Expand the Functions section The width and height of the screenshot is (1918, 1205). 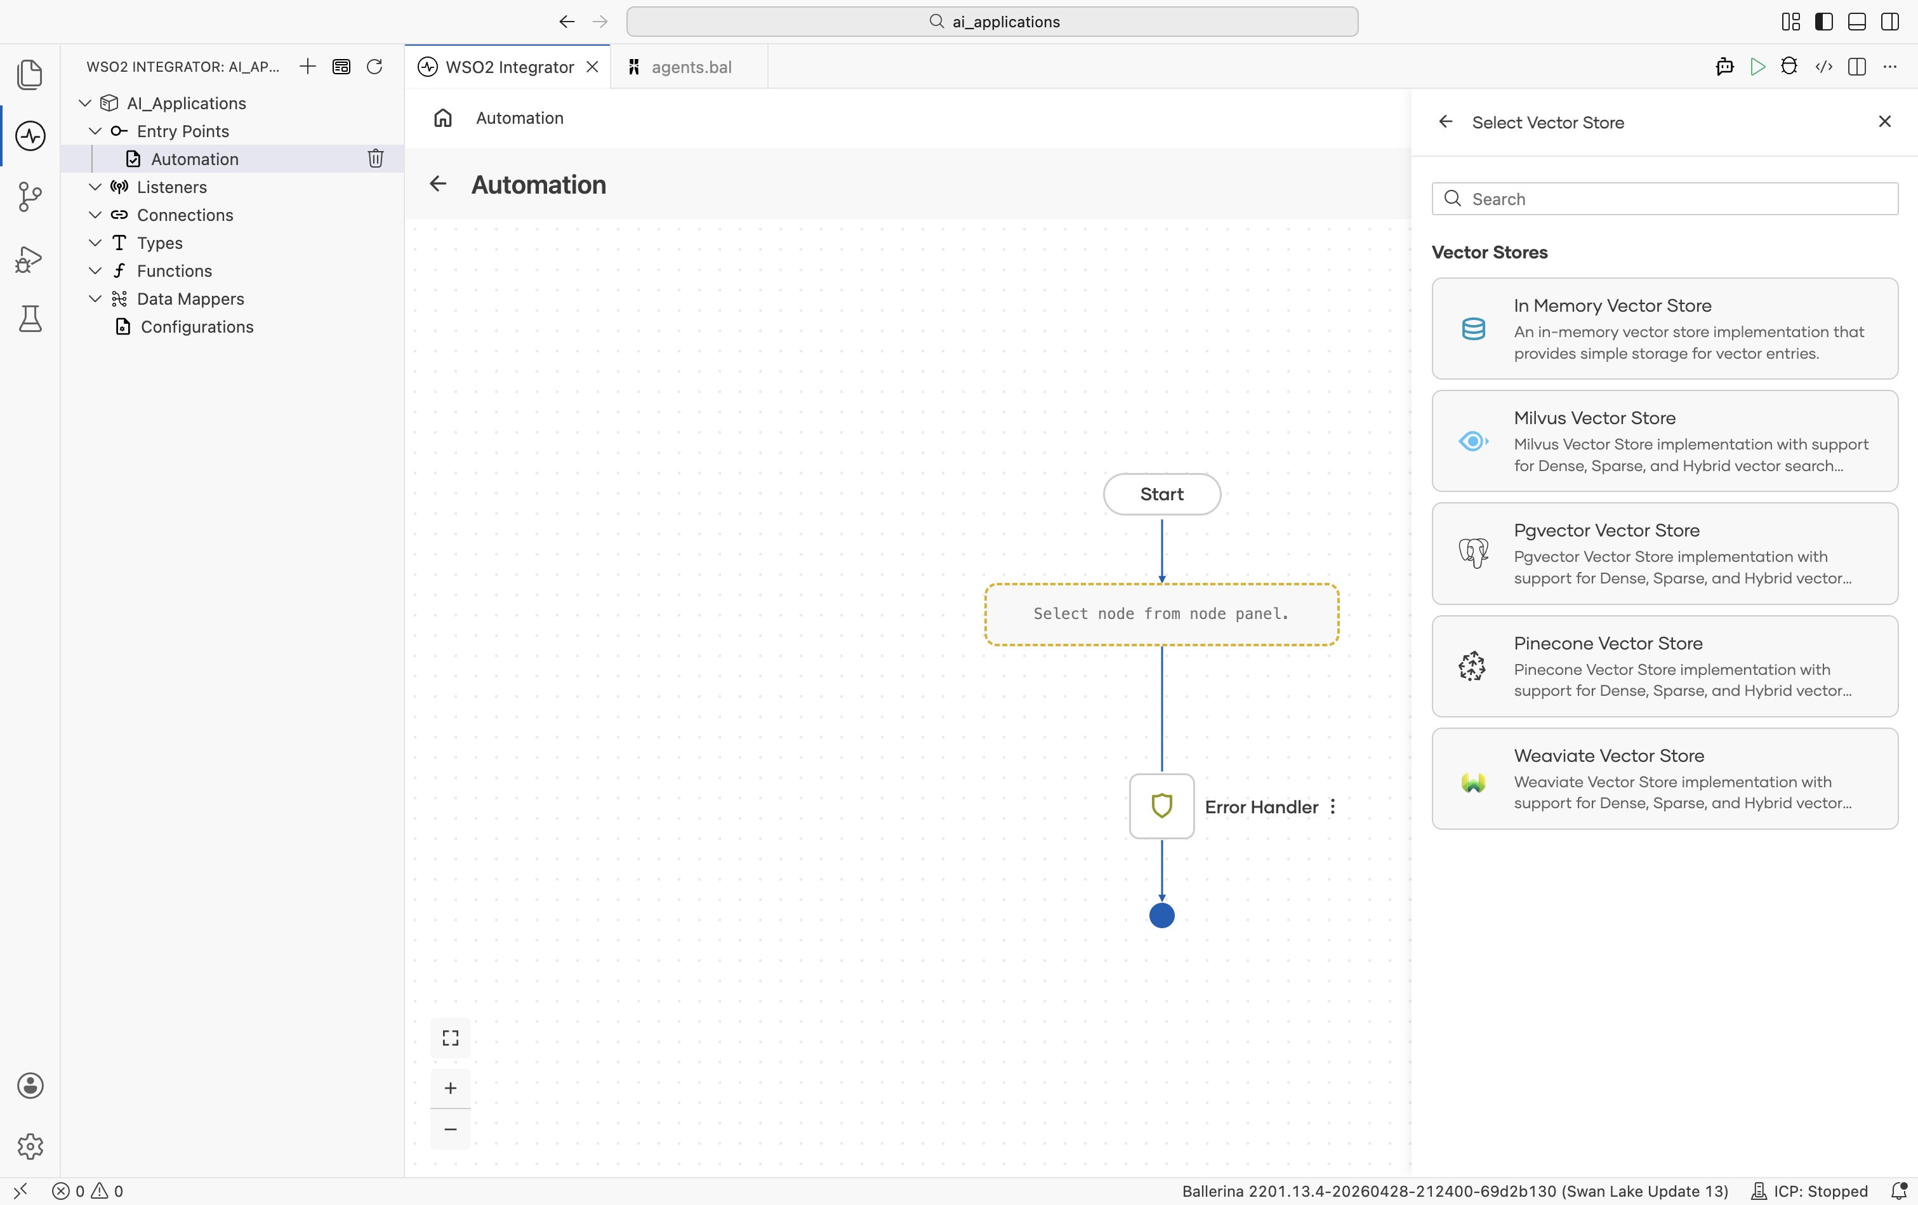click(x=95, y=270)
